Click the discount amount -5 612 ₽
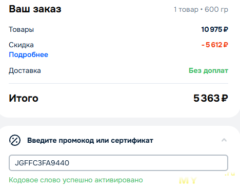Viewport: 240px width, 189px height. [x=215, y=45]
